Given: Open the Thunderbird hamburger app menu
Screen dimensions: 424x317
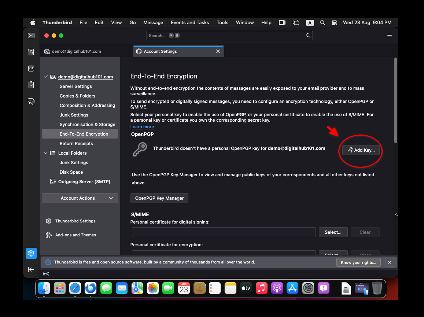Looking at the screenshot, I should tap(390, 36).
